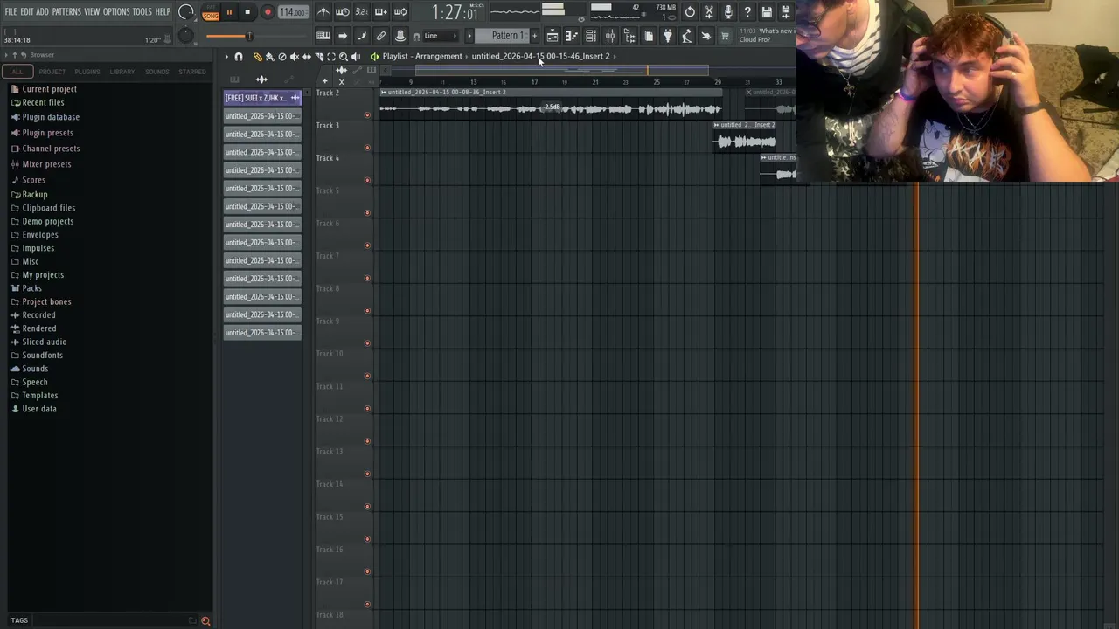Open the plugin picker plug icon
The height and width of the screenshot is (629, 1119).
(667, 36)
